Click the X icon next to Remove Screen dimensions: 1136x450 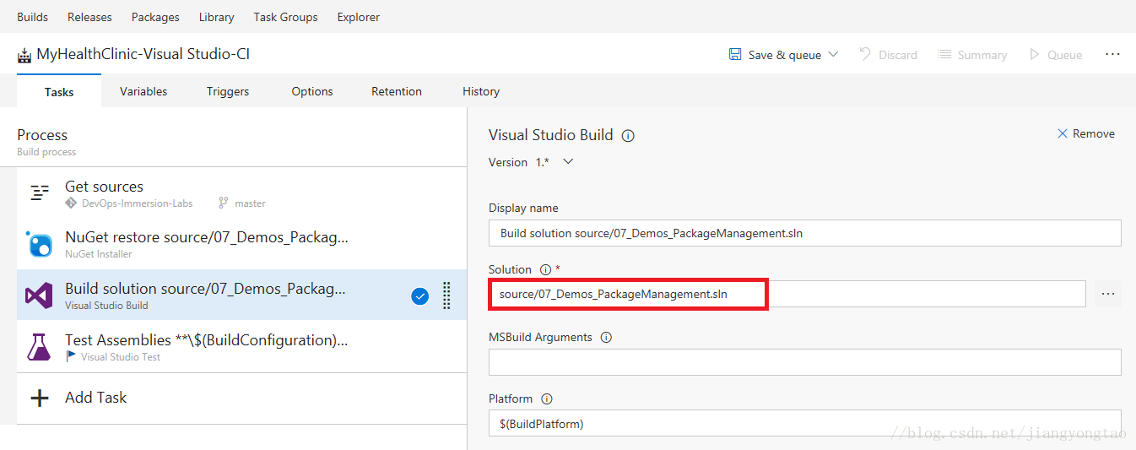click(x=1063, y=133)
